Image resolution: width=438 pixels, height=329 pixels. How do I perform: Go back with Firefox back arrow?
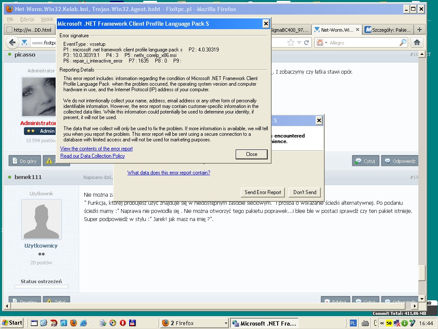pyautogui.click(x=12, y=42)
